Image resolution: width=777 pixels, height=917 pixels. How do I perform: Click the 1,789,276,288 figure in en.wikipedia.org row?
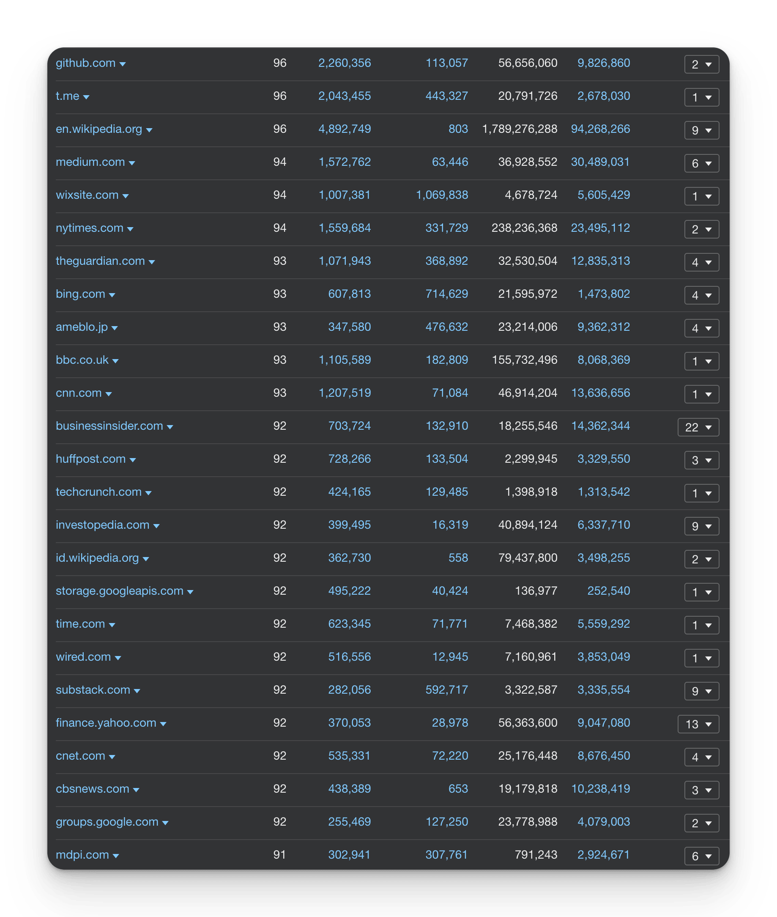click(520, 129)
